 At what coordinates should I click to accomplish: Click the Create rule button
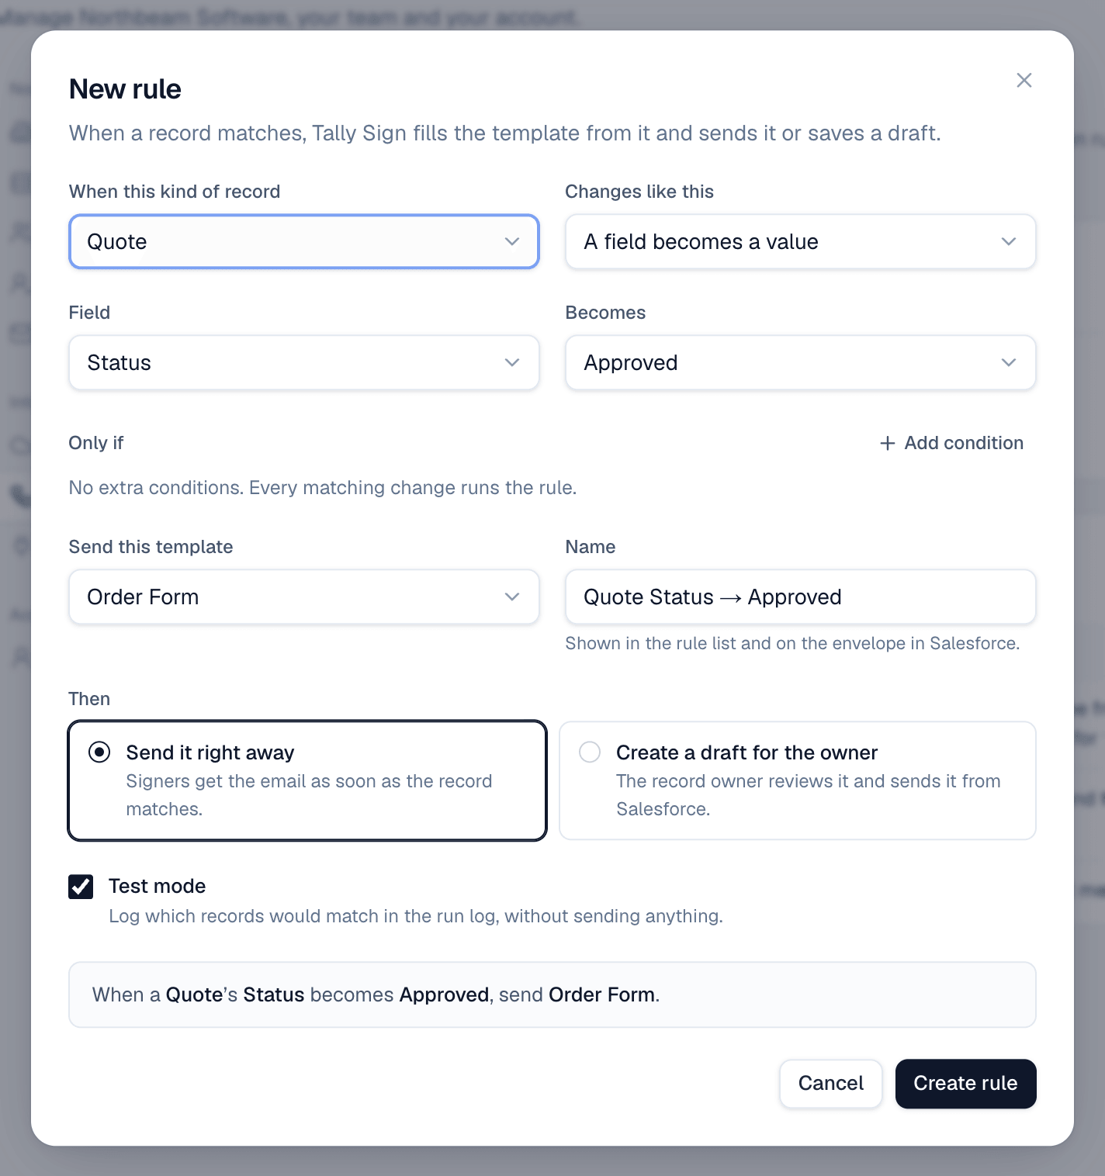[965, 1083]
